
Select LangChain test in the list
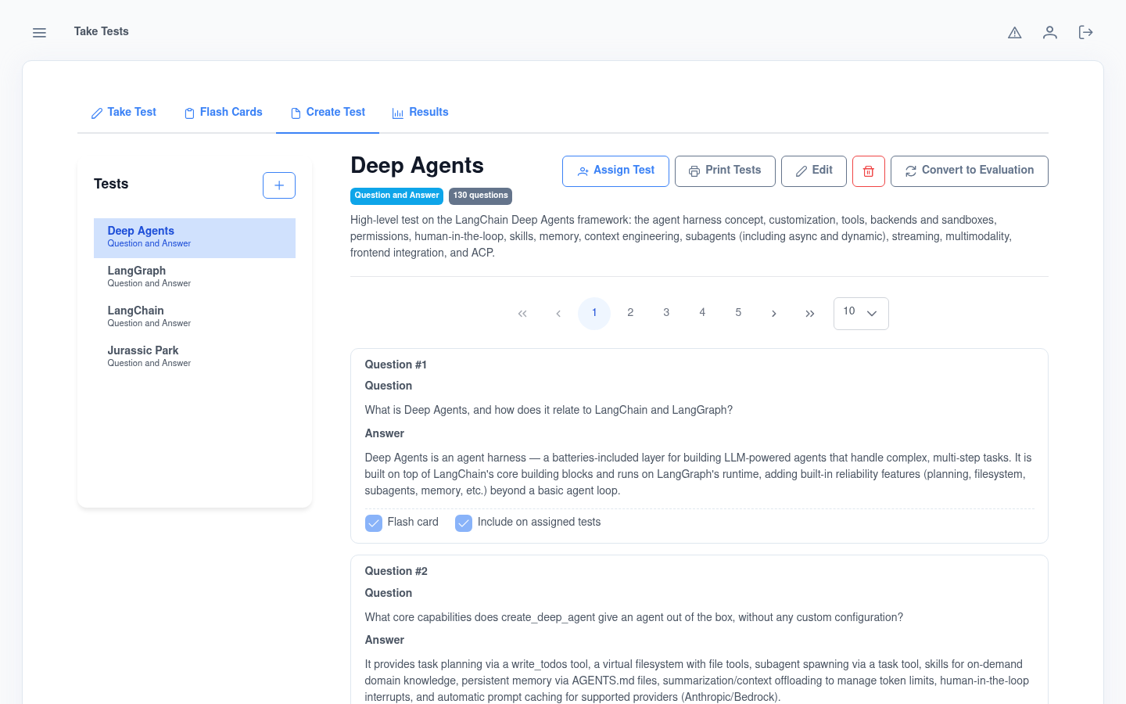click(x=195, y=318)
